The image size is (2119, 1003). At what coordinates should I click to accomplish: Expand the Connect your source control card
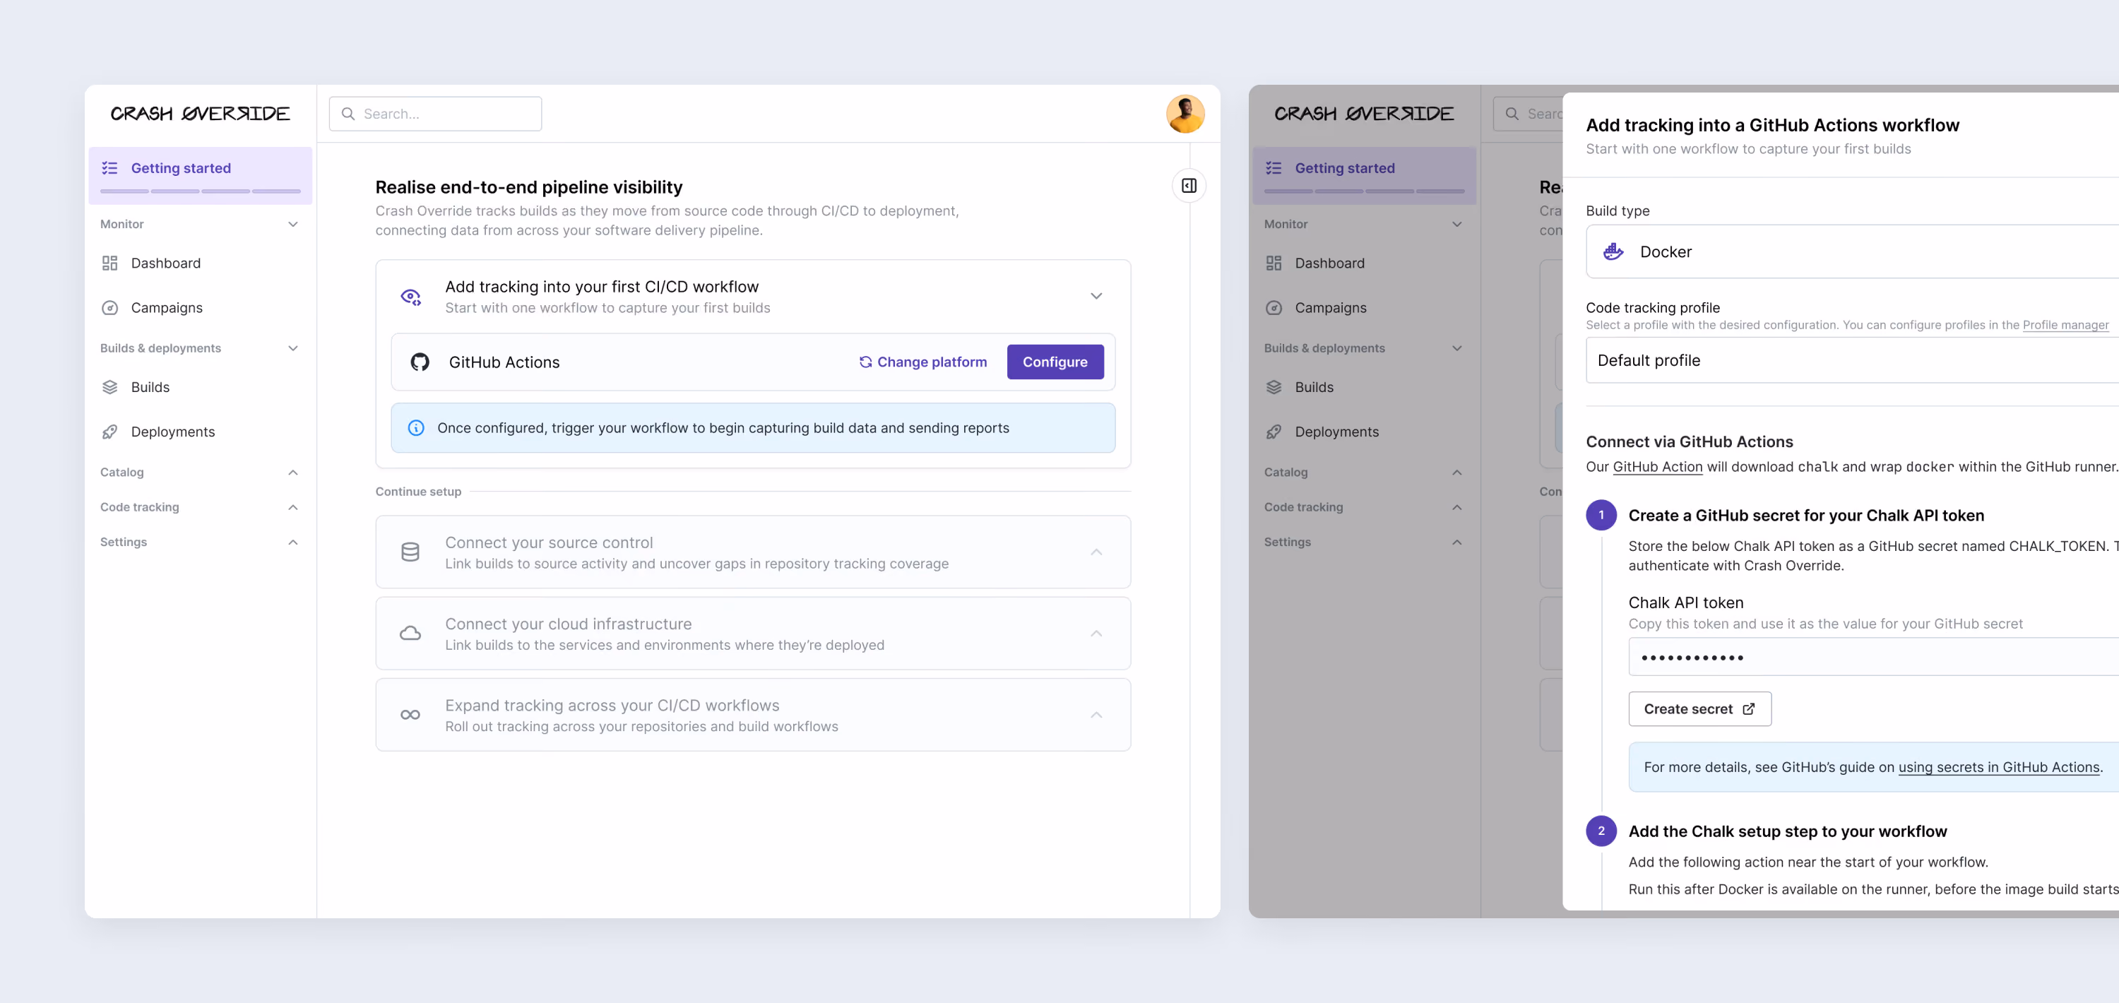1096,552
